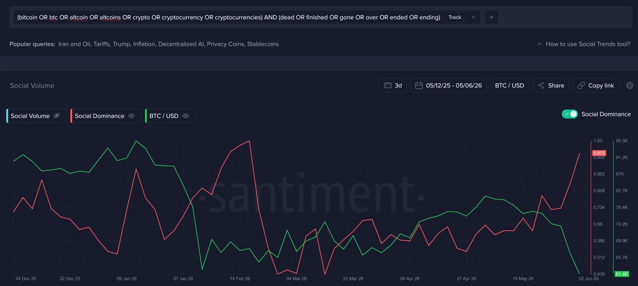Click the '09 Jan 26' date axis label

127,278
